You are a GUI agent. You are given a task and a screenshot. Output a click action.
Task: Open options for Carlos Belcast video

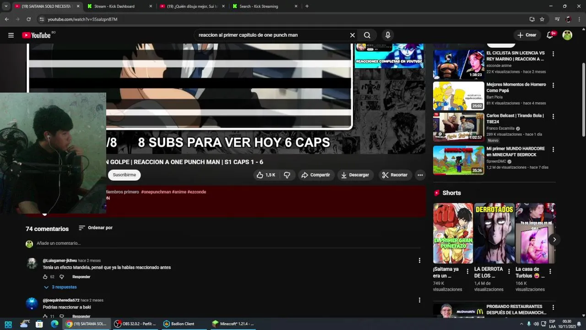[x=553, y=116]
